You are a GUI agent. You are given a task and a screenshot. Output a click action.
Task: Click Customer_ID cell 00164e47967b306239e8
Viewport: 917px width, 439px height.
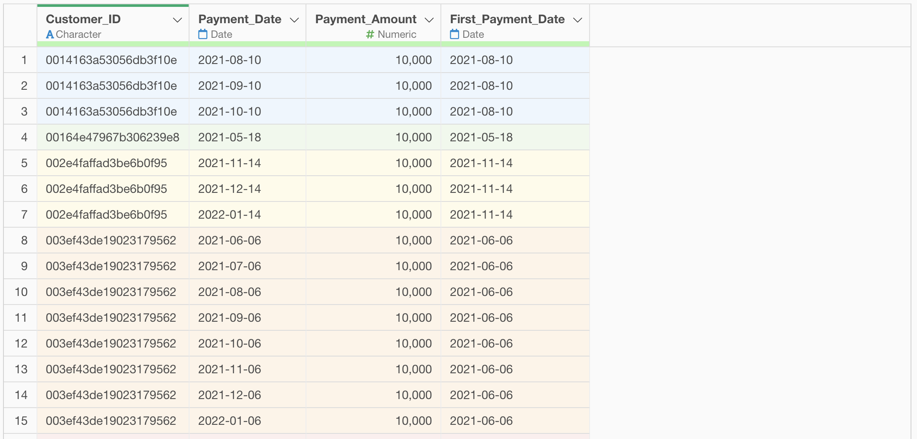pyautogui.click(x=113, y=137)
